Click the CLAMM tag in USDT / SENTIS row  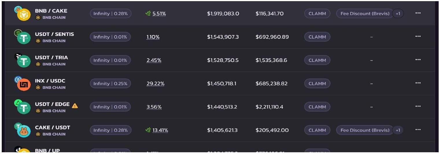(317, 37)
